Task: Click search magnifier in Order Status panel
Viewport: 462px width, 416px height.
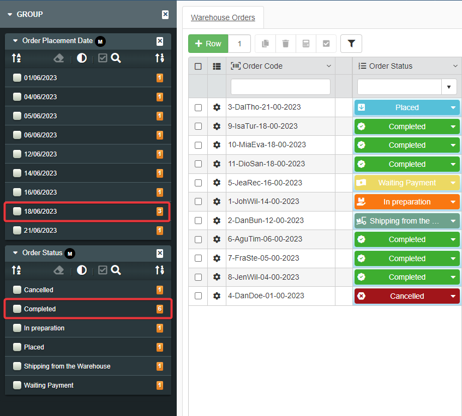Action: 116,270
